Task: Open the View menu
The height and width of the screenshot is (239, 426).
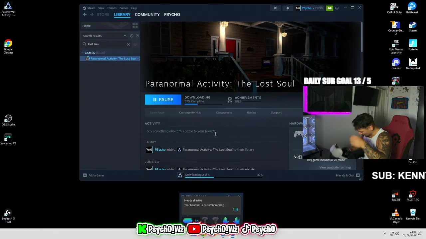Action: coord(101,8)
